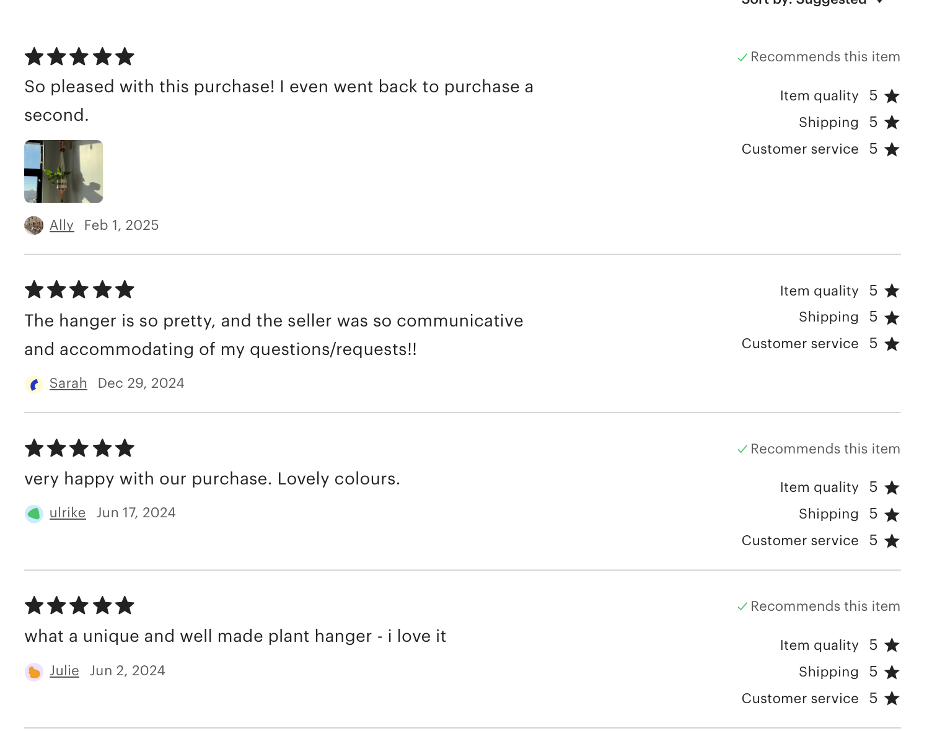The height and width of the screenshot is (731, 932).
Task: Click the Item quality star beside Sarah's review
Action: [892, 291]
